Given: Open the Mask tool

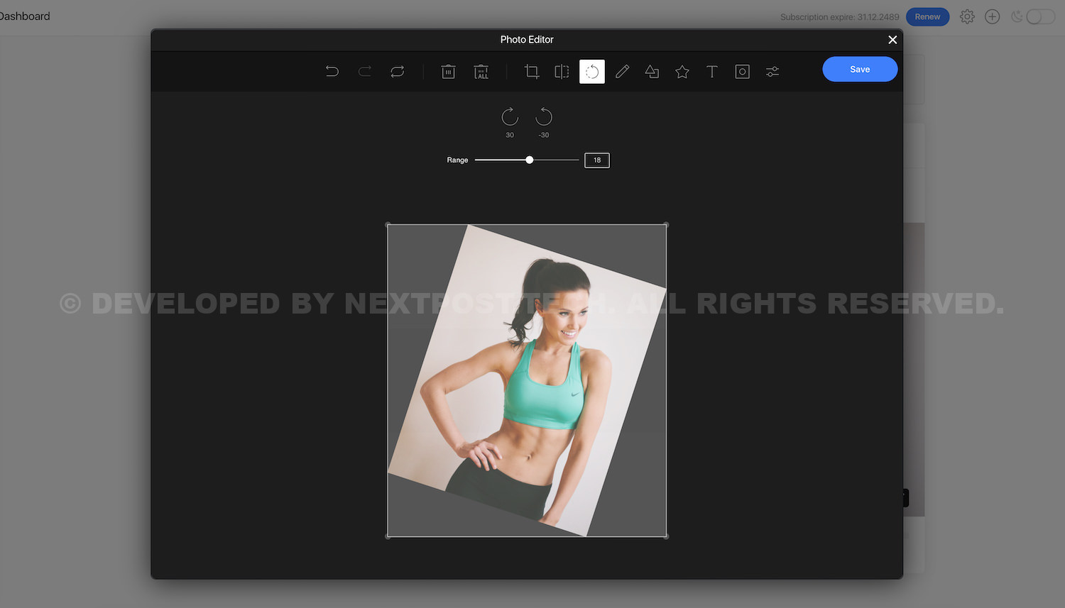Looking at the screenshot, I should (x=742, y=72).
